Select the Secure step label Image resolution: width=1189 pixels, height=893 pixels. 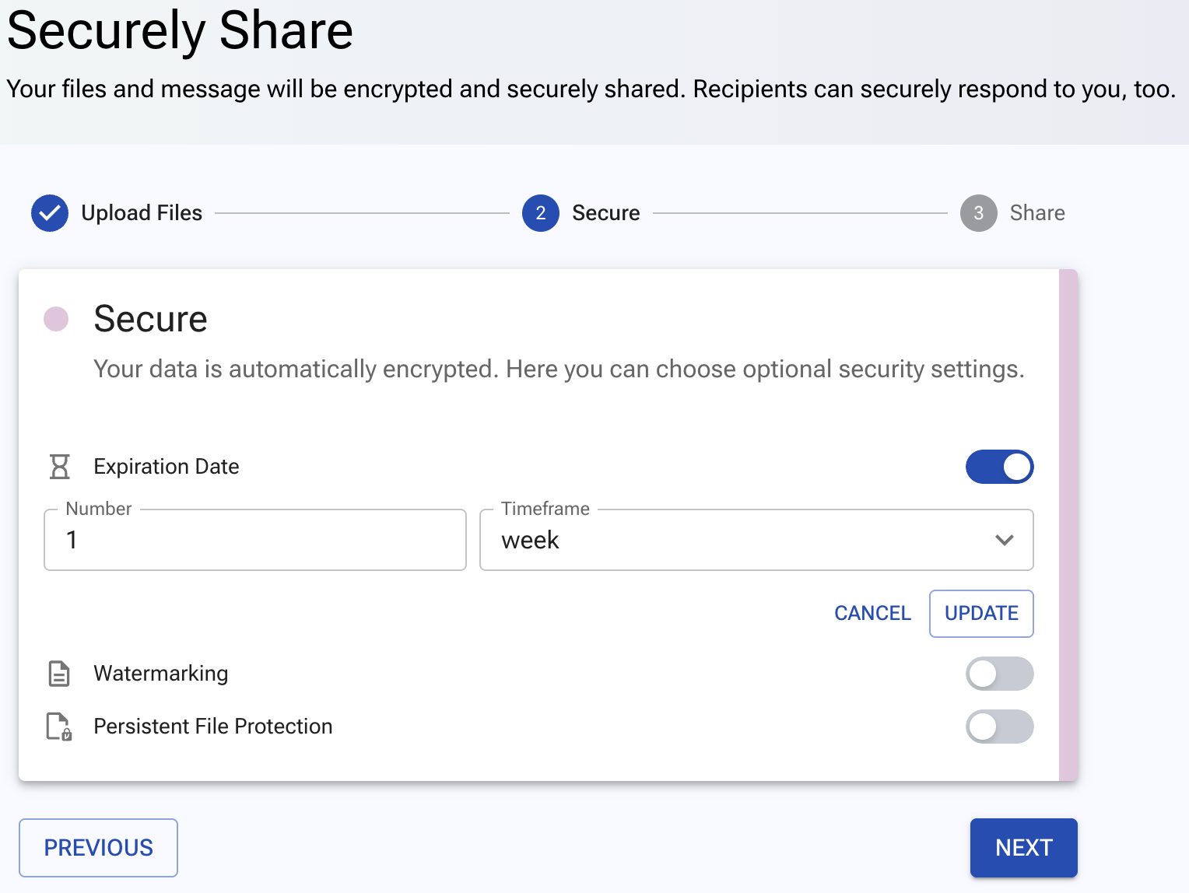(606, 213)
